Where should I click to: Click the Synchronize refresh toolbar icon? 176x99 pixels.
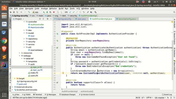pyautogui.click(x=17, y=12)
